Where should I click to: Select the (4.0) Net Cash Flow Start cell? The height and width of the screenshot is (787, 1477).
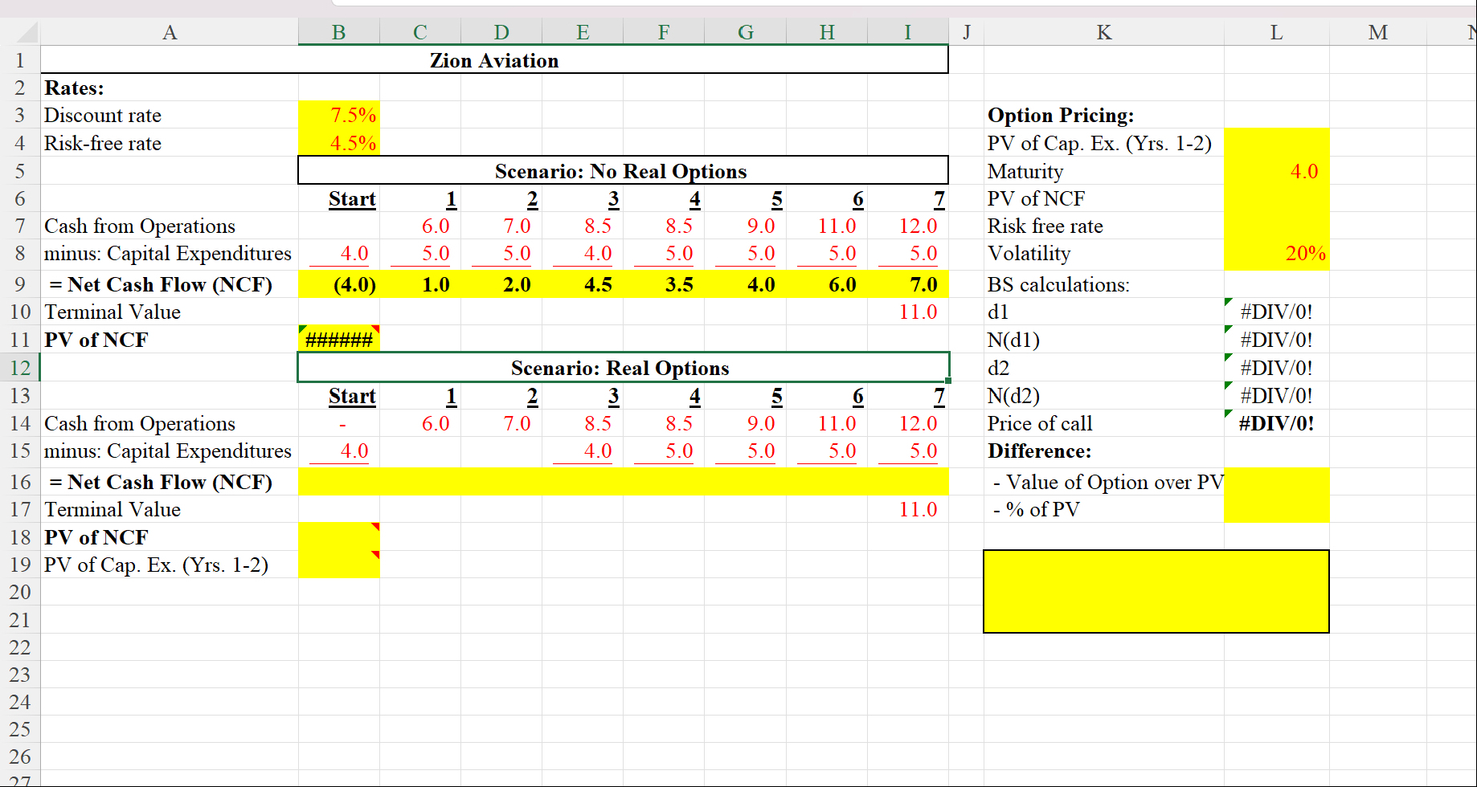point(339,284)
